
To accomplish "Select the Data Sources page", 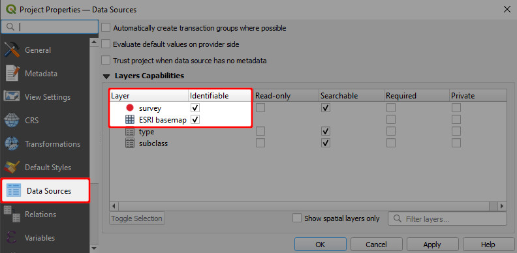I will tap(45, 191).
